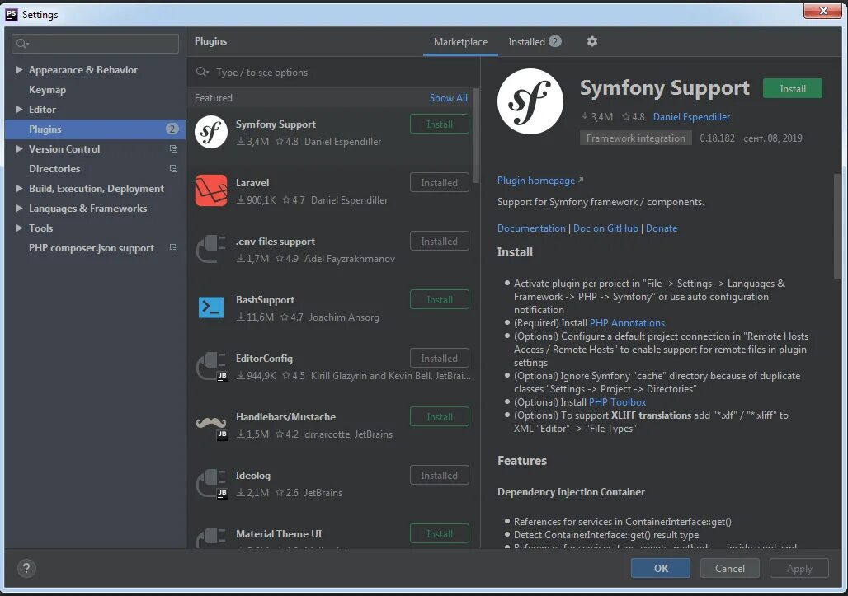Click the Donate link
The height and width of the screenshot is (596, 848).
tap(661, 228)
